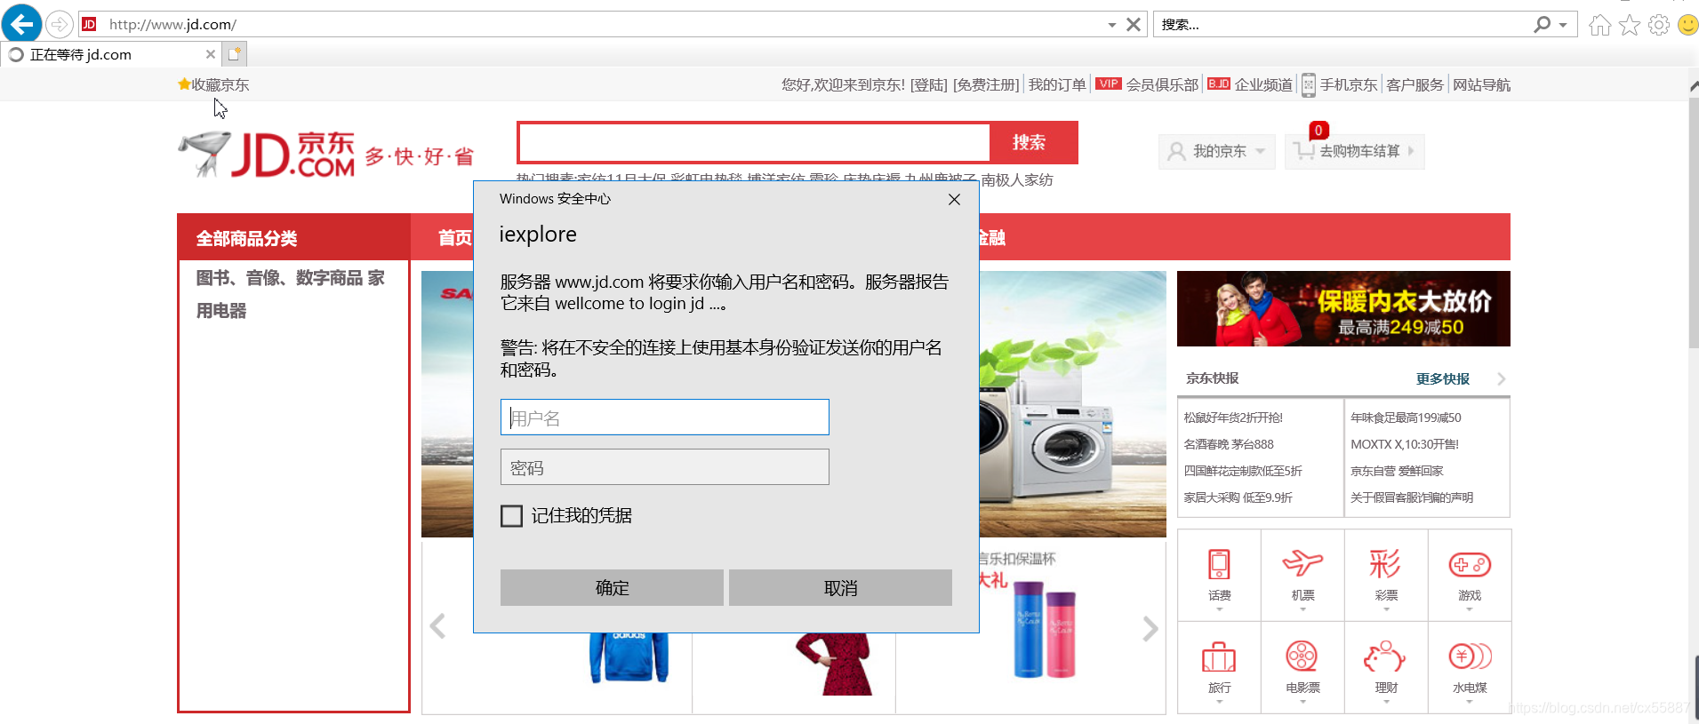
Task: Open VIP 会员俱乐部 link
Action: pos(1147,84)
